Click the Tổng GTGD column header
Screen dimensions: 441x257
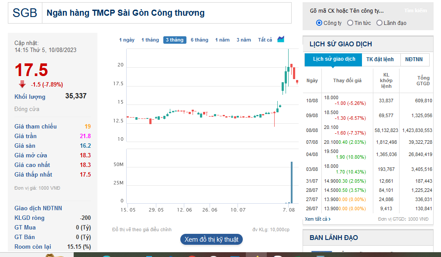(x=423, y=80)
